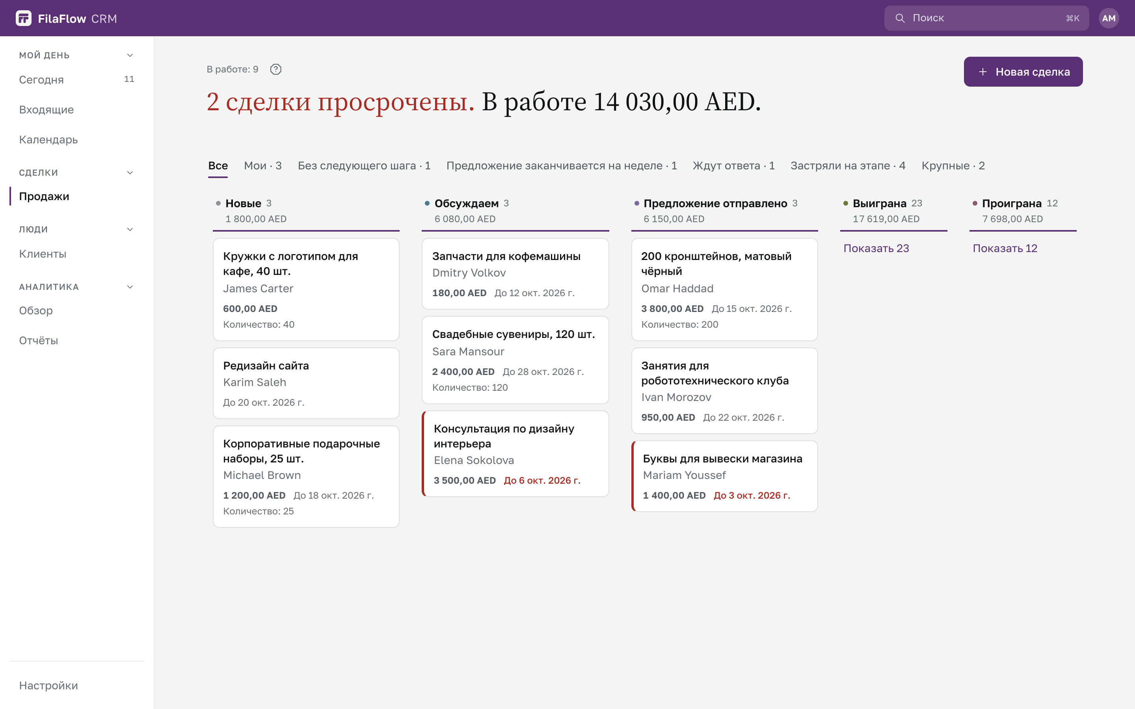Select Продажи in the sidebar
This screenshot has height=709, width=1135.
click(77, 197)
